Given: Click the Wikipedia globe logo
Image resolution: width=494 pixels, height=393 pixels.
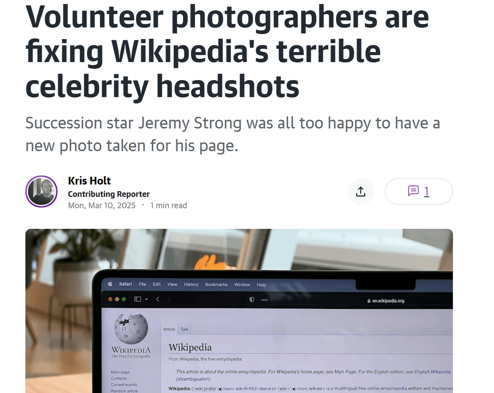Looking at the screenshot, I should (131, 329).
